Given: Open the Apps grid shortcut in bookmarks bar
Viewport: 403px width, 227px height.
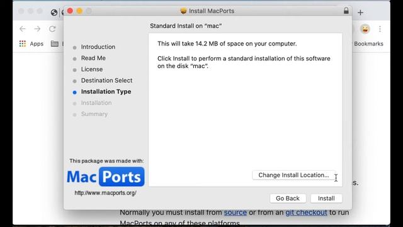Looking at the screenshot, I should 31,44.
